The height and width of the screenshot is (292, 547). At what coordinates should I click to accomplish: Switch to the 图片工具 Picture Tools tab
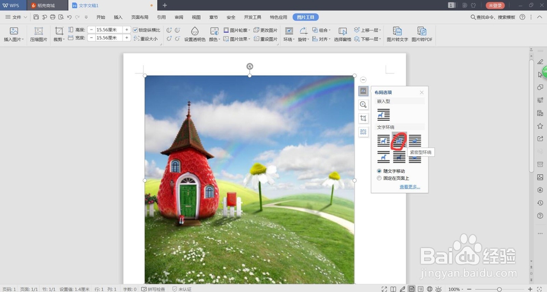click(x=305, y=17)
